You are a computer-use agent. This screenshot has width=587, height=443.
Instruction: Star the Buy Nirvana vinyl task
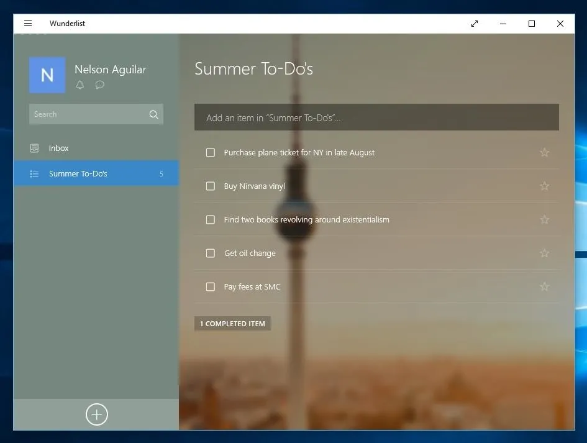click(x=544, y=186)
